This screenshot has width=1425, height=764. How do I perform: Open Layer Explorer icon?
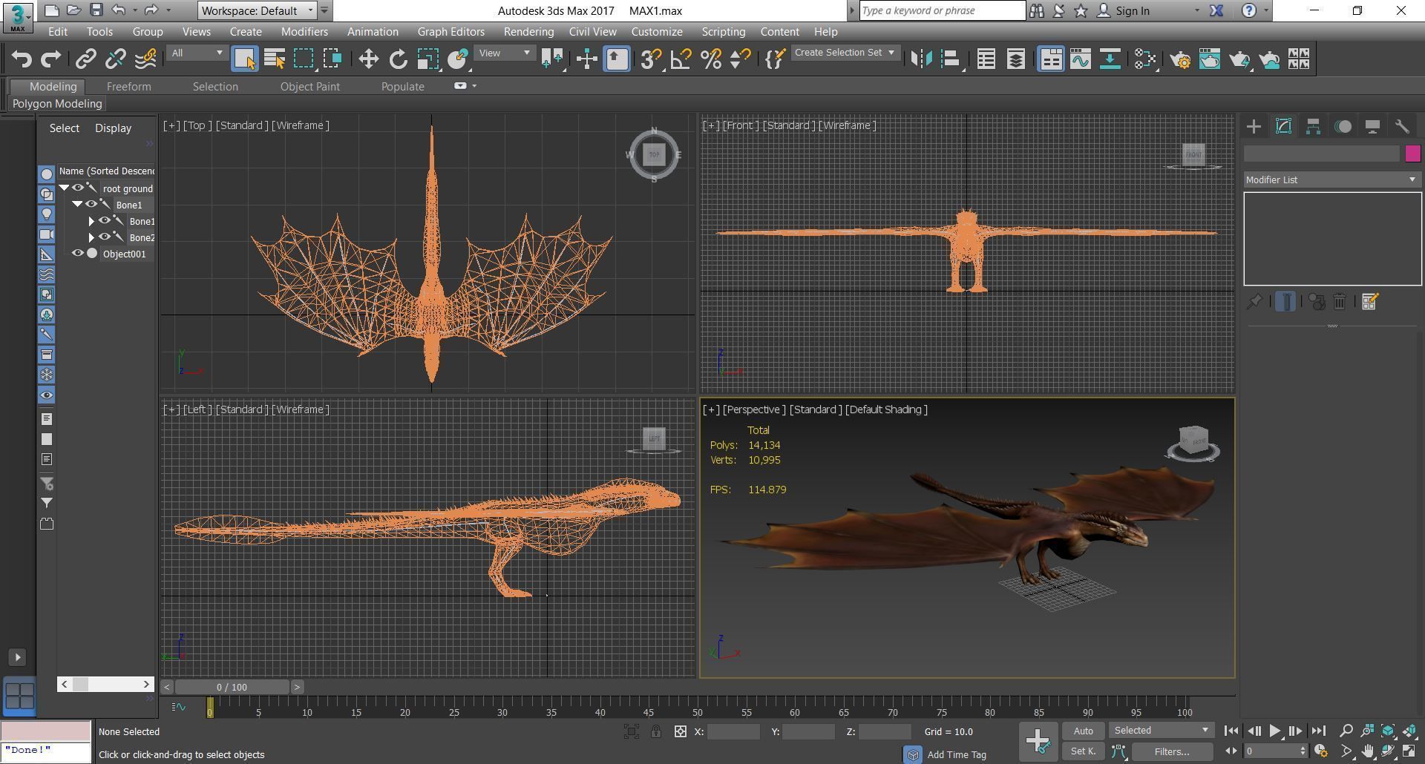(1016, 59)
